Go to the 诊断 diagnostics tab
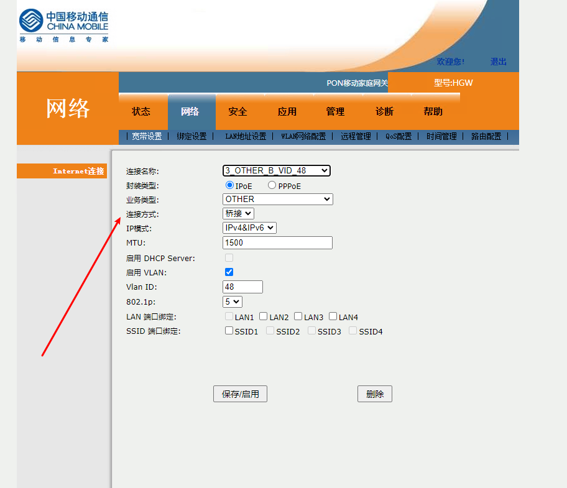Viewport: 567px width, 488px height. 384,112
